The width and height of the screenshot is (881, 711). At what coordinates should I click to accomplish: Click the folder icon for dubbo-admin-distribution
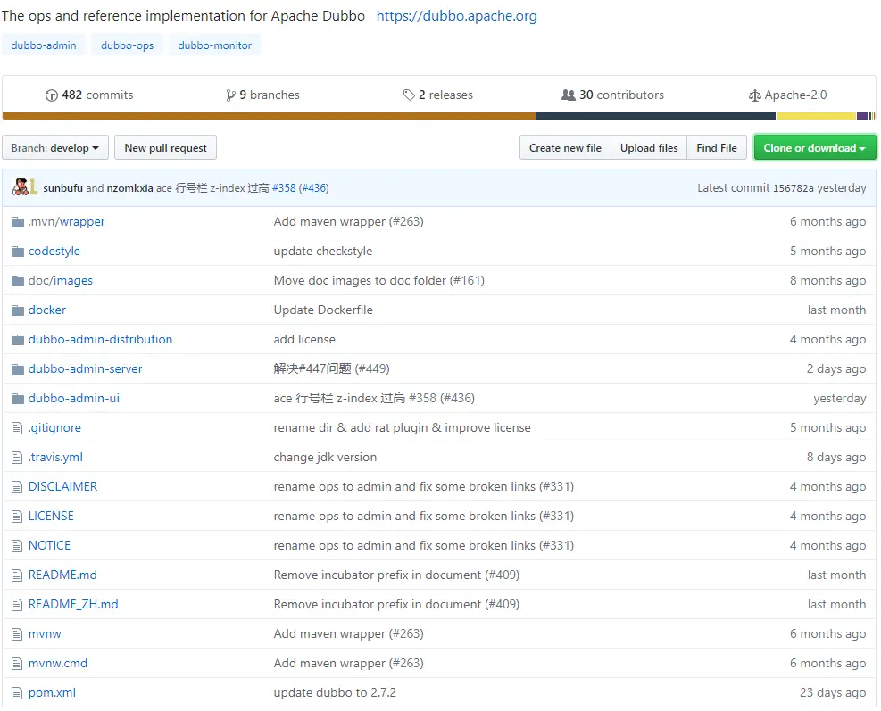coord(18,339)
